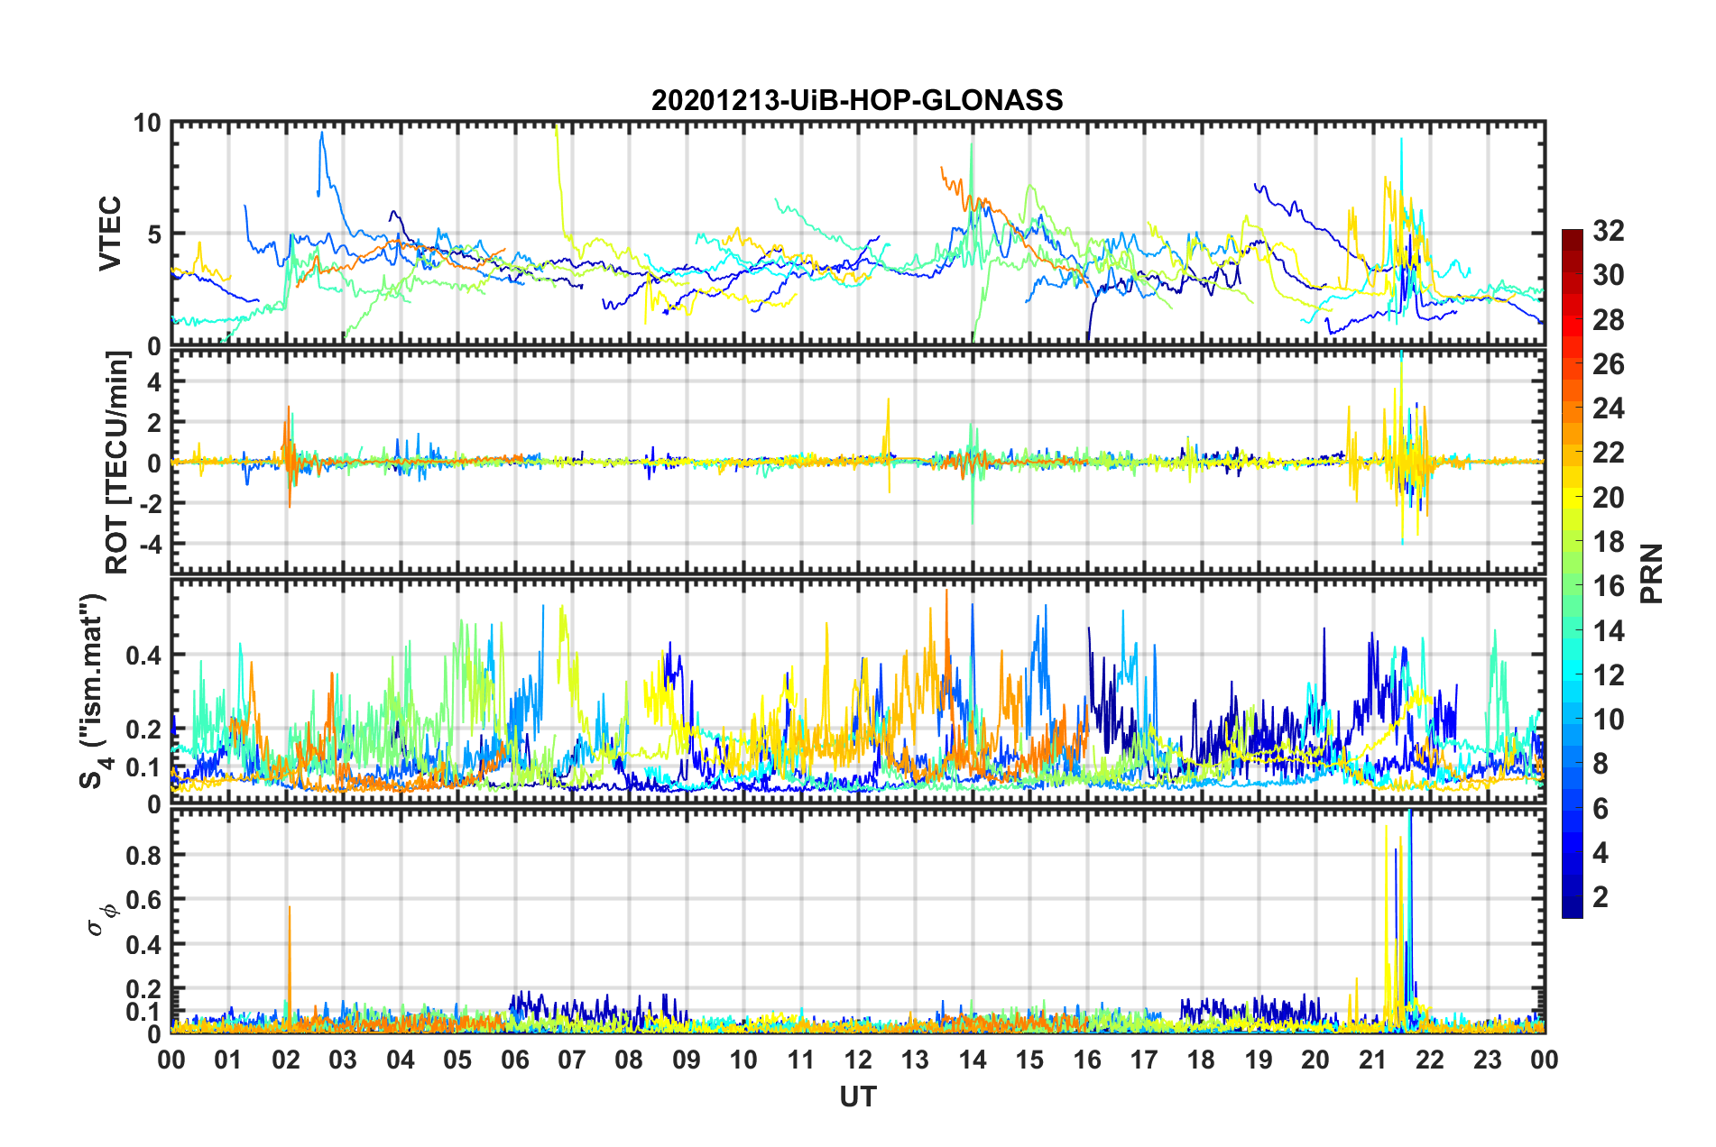
Task: Click the colorbar tick label 16
Action: point(1609,586)
